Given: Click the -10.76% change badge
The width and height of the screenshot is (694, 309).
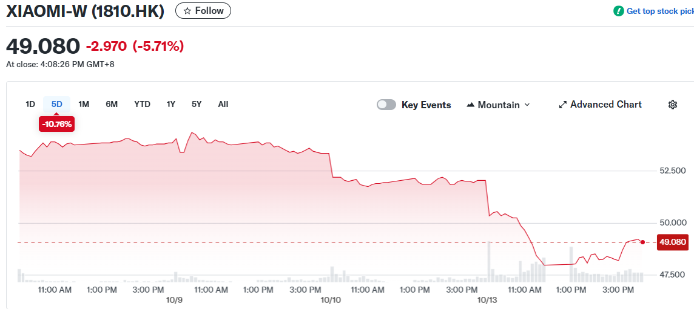Looking at the screenshot, I should point(56,124).
